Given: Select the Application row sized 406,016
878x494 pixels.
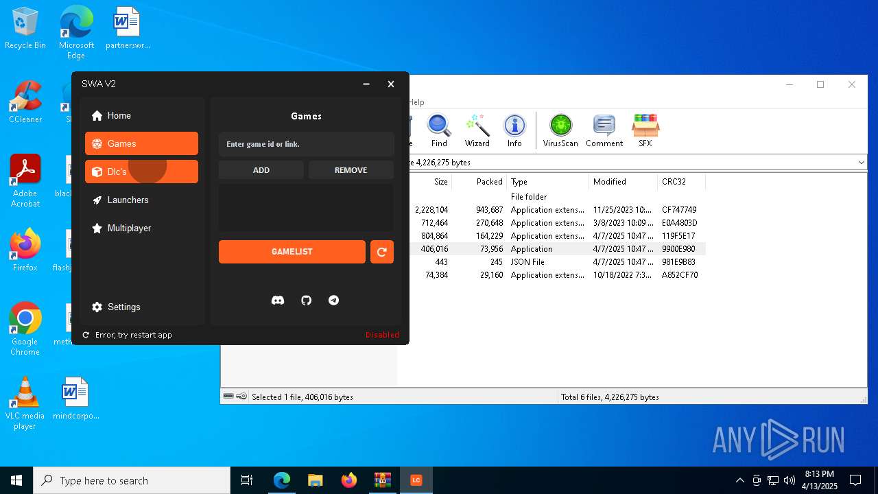Looking at the screenshot, I should coord(557,249).
